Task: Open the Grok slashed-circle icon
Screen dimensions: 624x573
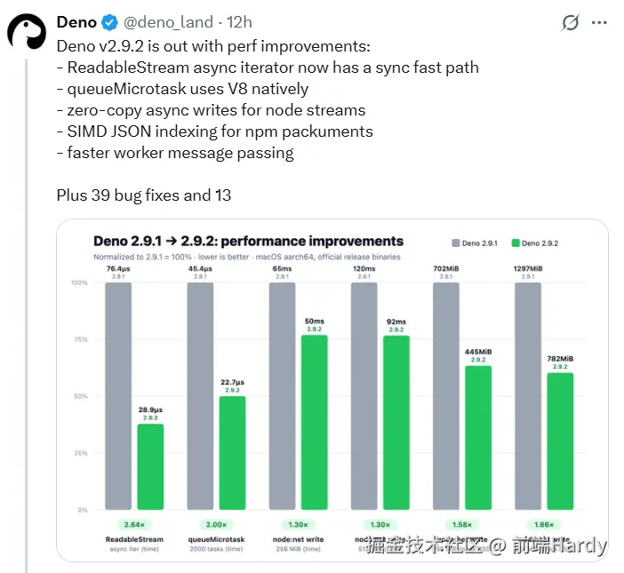Action: 570,23
